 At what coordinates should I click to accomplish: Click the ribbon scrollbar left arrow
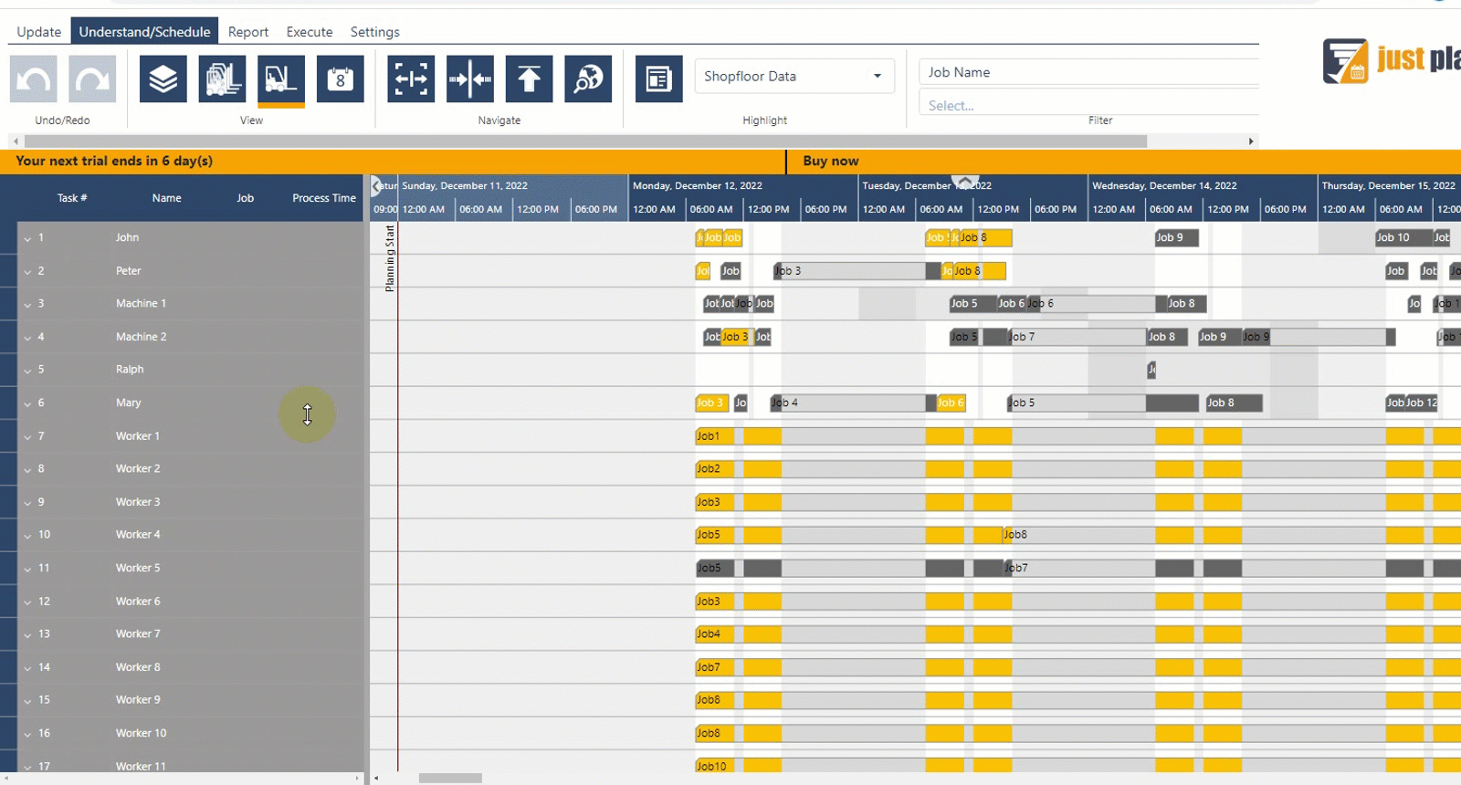pyautogui.click(x=16, y=141)
